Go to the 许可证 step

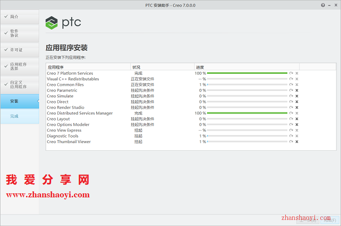20,50
